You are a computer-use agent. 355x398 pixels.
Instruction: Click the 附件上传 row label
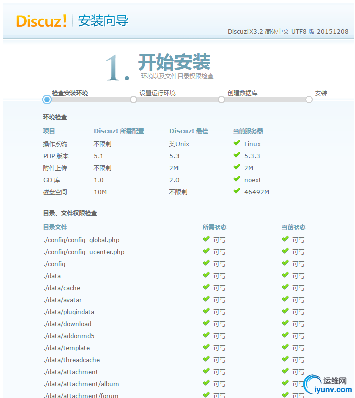click(55, 168)
